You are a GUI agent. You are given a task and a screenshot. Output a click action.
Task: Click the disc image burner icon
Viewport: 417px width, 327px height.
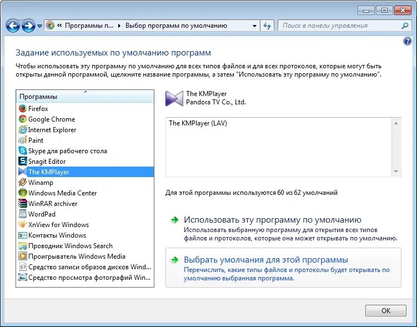coord(23,266)
